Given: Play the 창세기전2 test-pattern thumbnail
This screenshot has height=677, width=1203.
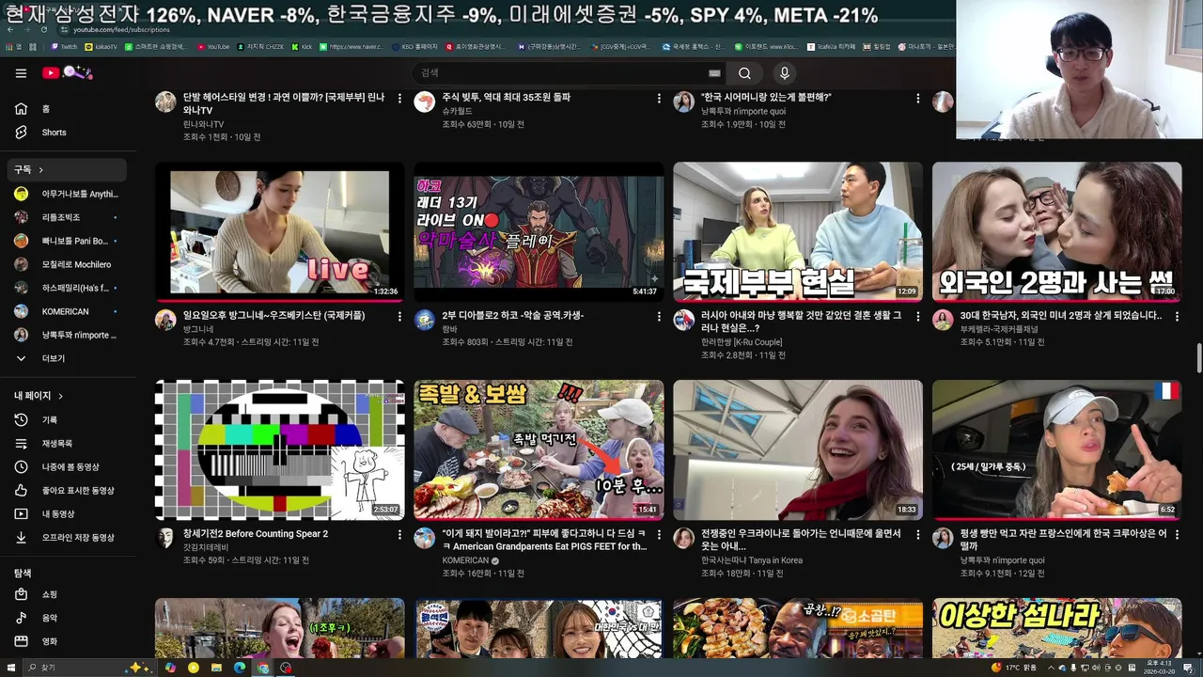Looking at the screenshot, I should click(x=280, y=450).
